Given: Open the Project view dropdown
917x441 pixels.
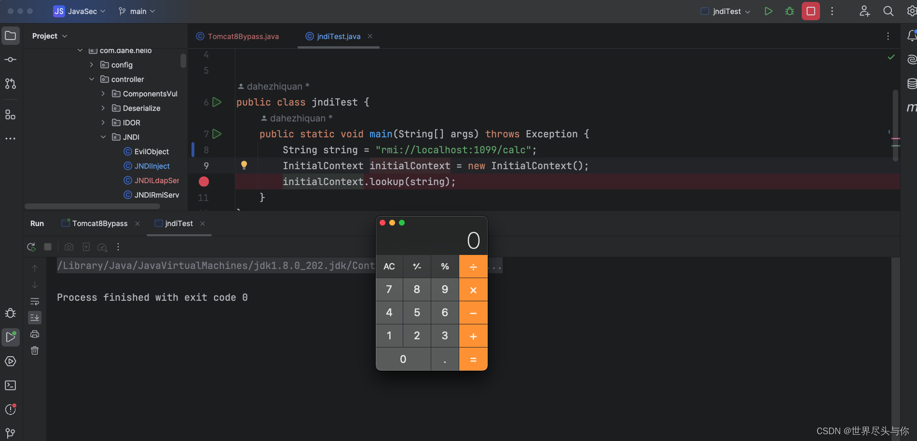Looking at the screenshot, I should pos(50,36).
